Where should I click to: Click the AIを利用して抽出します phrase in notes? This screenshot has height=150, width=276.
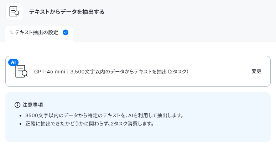pyautogui.click(x=156, y=115)
